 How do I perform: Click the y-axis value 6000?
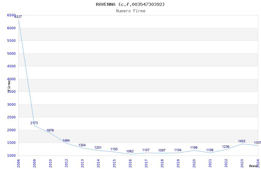tap(11, 28)
